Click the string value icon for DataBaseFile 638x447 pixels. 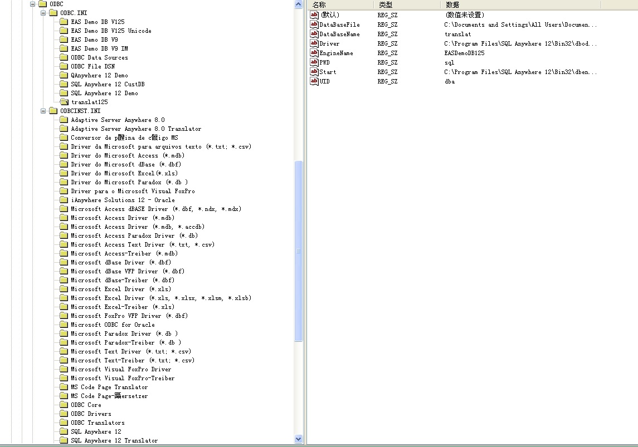(x=314, y=24)
